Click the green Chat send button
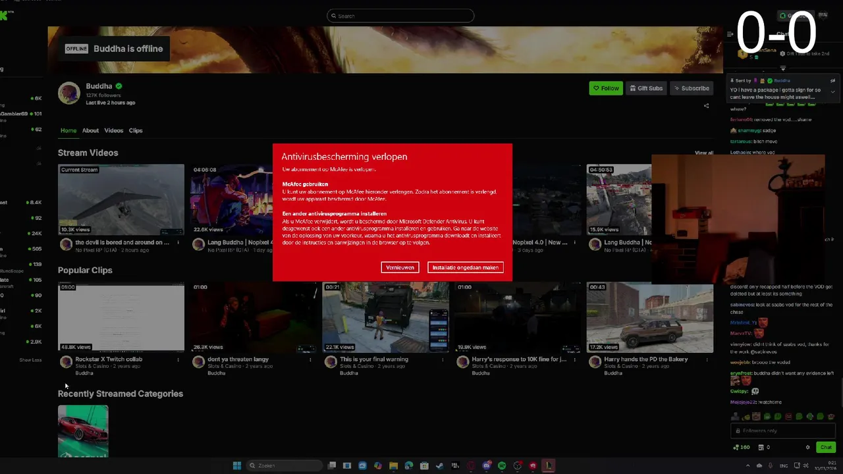This screenshot has height=474, width=843. coord(825,447)
